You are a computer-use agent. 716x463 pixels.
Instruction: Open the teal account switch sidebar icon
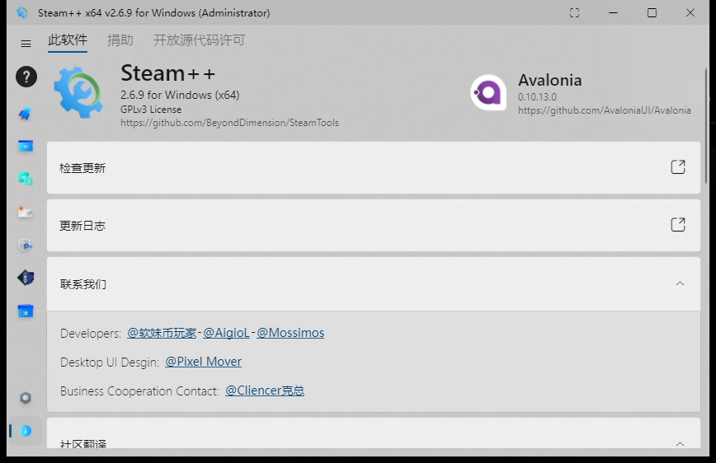(x=26, y=179)
